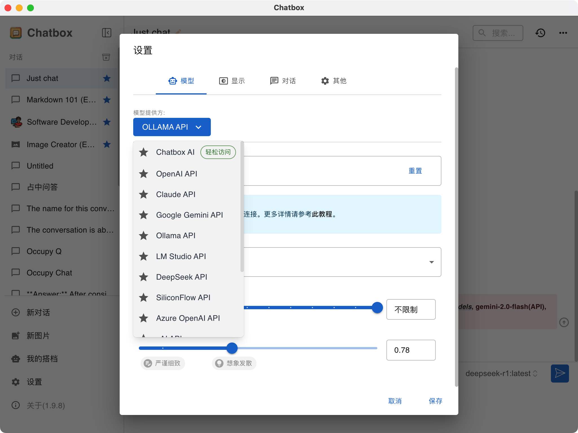Click the context message limit slider handle
This screenshot has height=433, width=578.
(377, 308)
